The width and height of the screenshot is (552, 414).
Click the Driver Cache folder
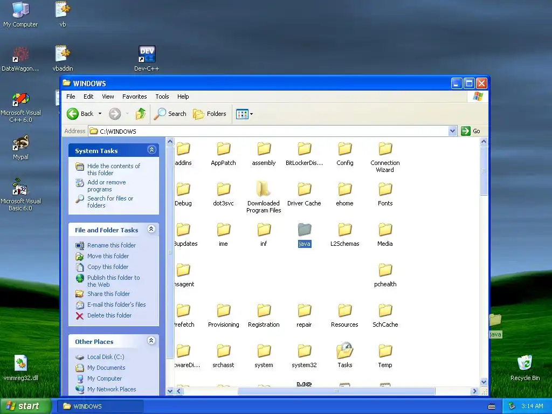pyautogui.click(x=304, y=194)
